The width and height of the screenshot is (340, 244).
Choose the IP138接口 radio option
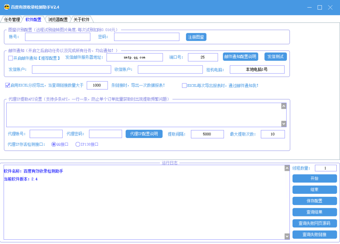(x=78, y=144)
